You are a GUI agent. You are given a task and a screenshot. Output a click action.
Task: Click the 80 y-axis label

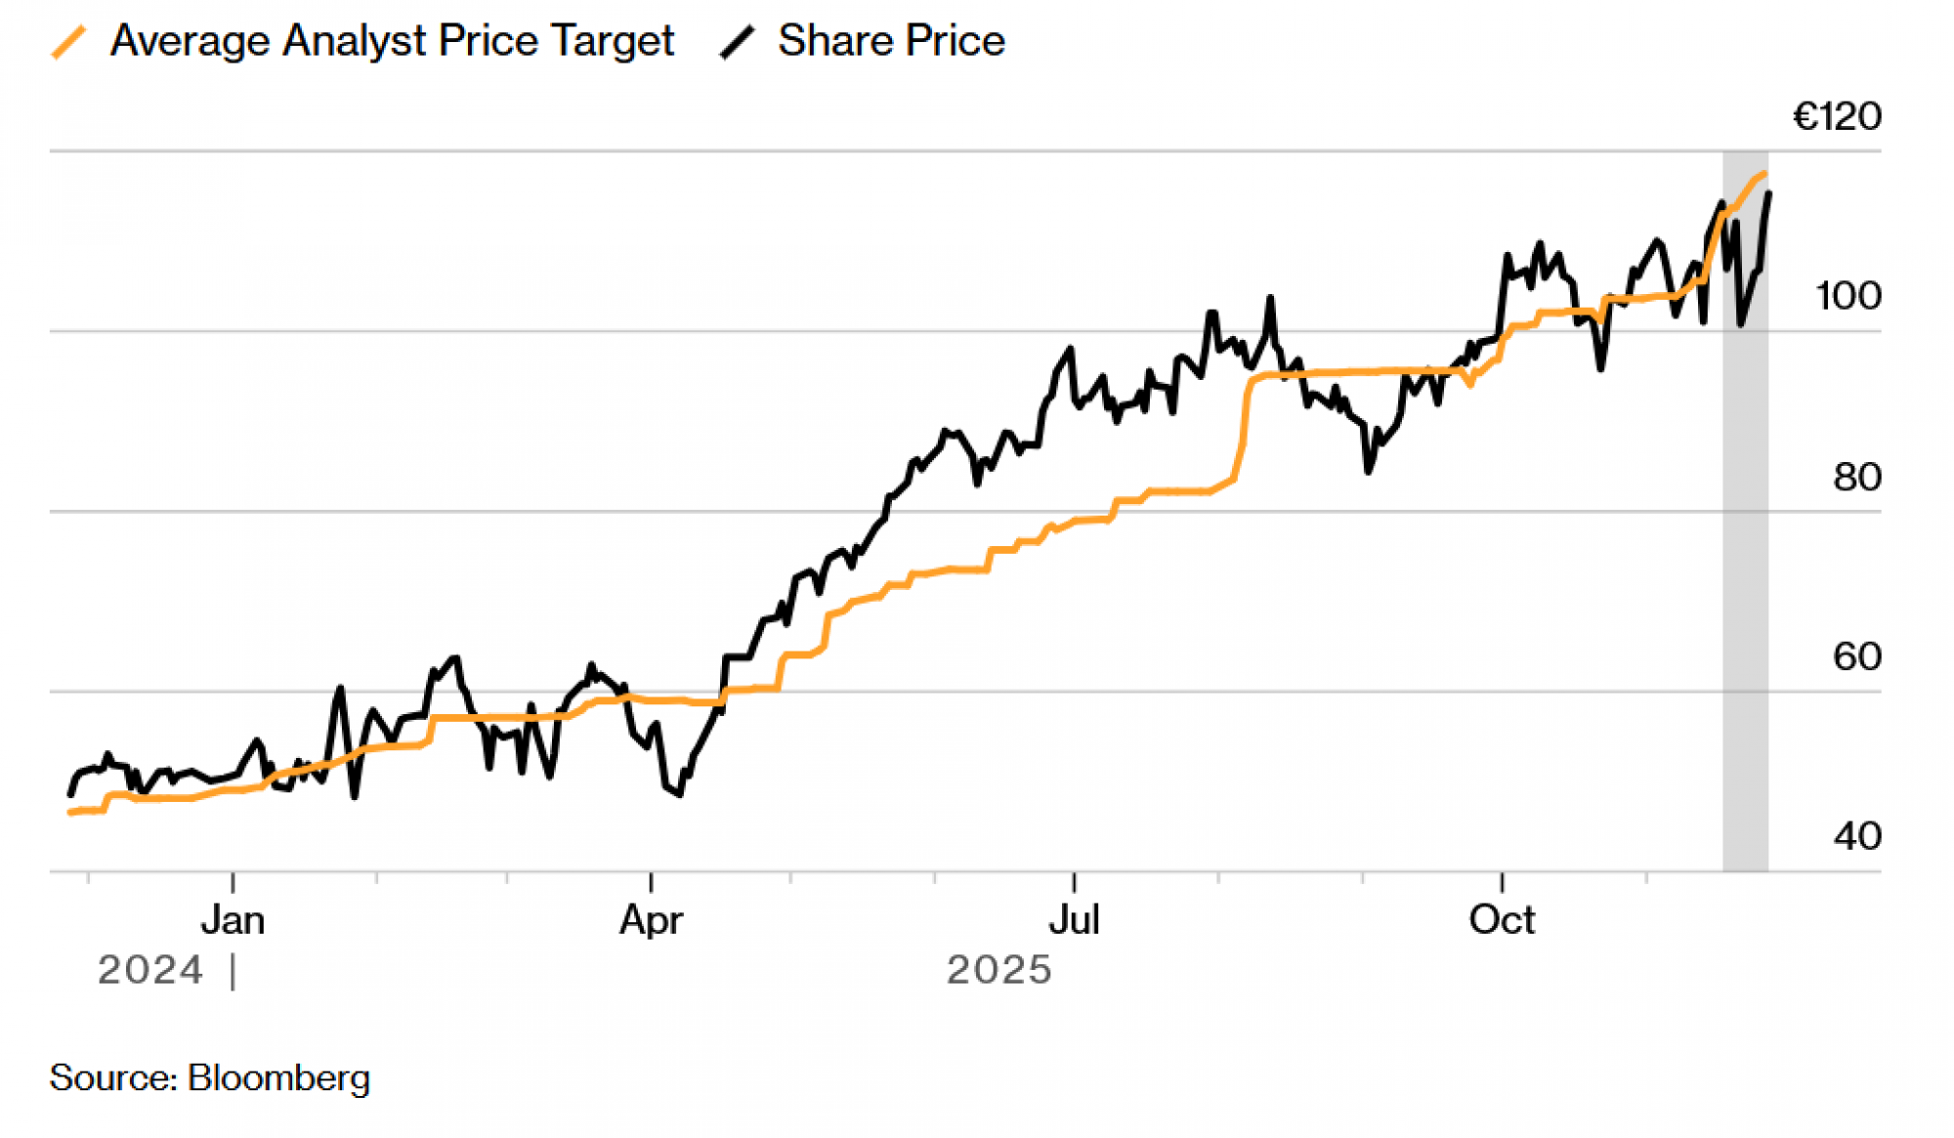click(x=1856, y=477)
